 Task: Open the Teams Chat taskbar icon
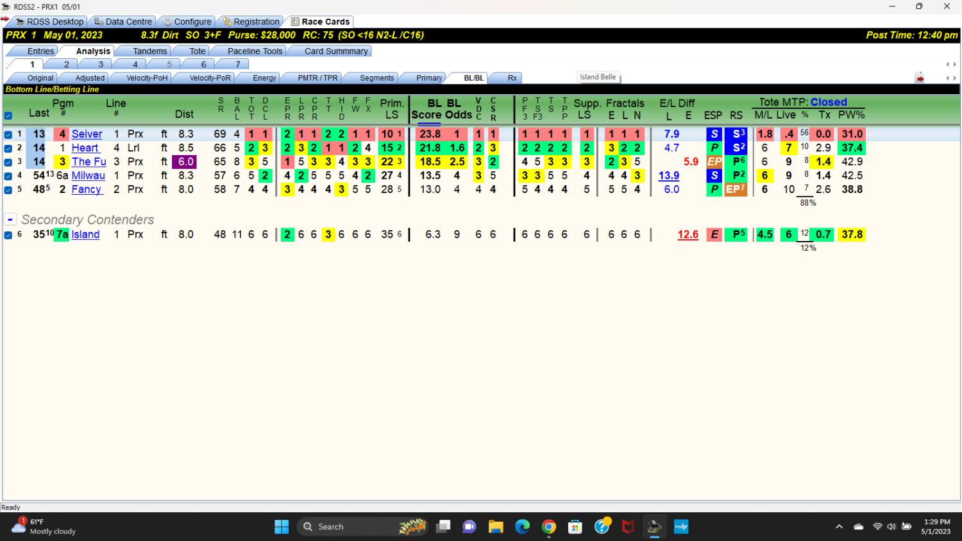click(x=469, y=527)
